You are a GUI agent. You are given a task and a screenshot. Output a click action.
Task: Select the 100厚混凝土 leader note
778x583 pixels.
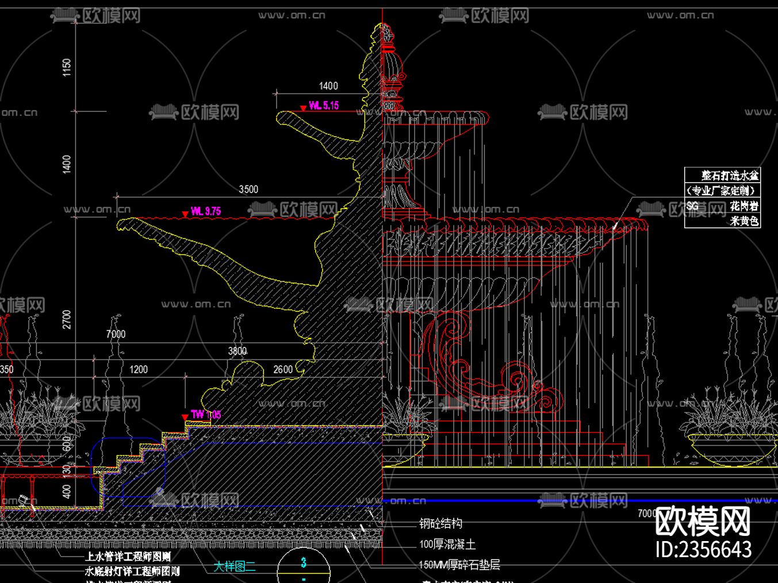(447, 544)
